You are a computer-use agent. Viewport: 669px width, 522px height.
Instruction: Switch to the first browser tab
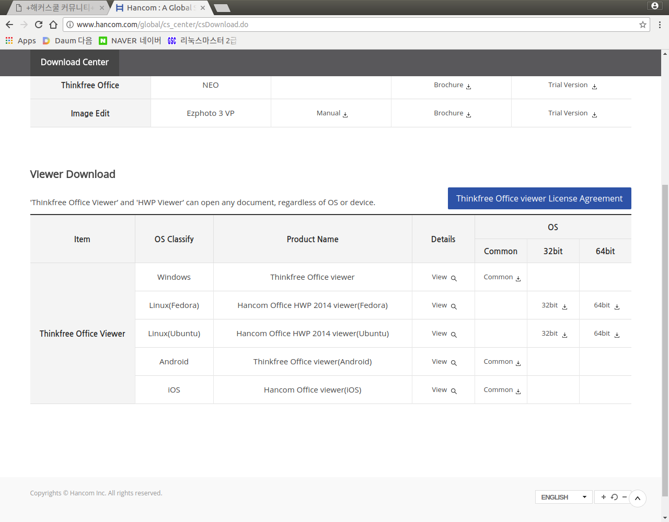59,8
